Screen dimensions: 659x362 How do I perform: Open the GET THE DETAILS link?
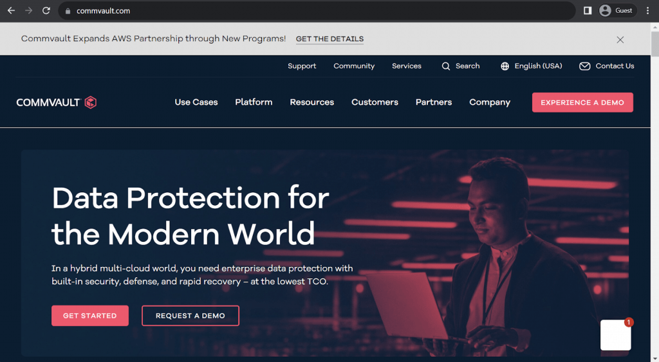[x=329, y=39]
